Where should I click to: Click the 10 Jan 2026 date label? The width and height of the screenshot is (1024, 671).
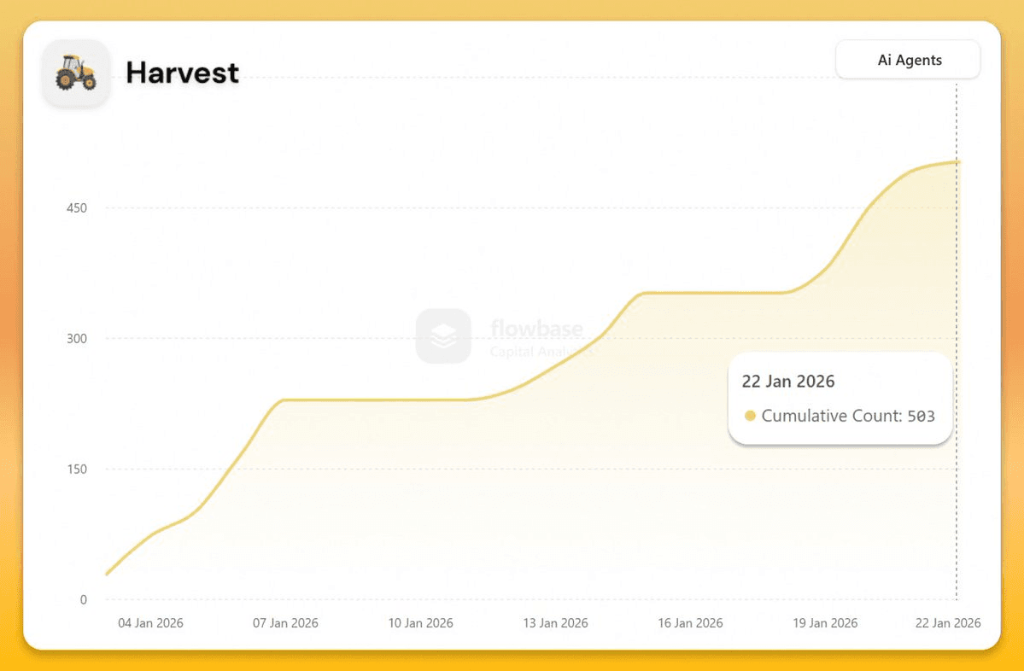[420, 623]
